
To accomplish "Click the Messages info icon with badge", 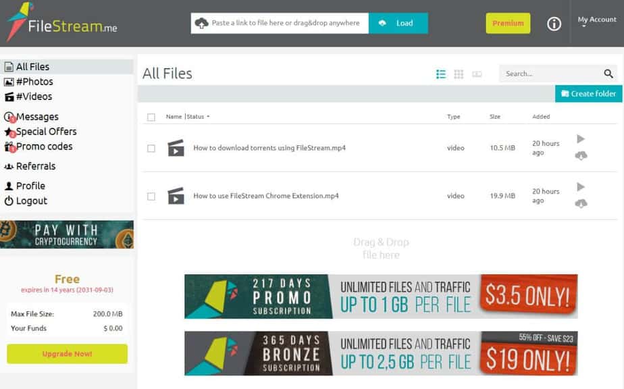I will pyautogui.click(x=9, y=117).
